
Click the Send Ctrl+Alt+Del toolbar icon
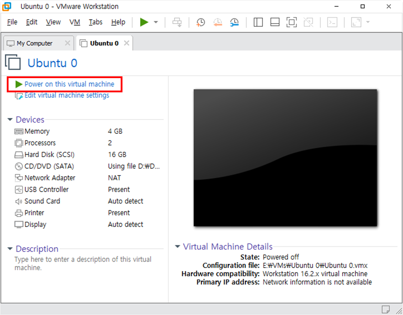(x=177, y=22)
